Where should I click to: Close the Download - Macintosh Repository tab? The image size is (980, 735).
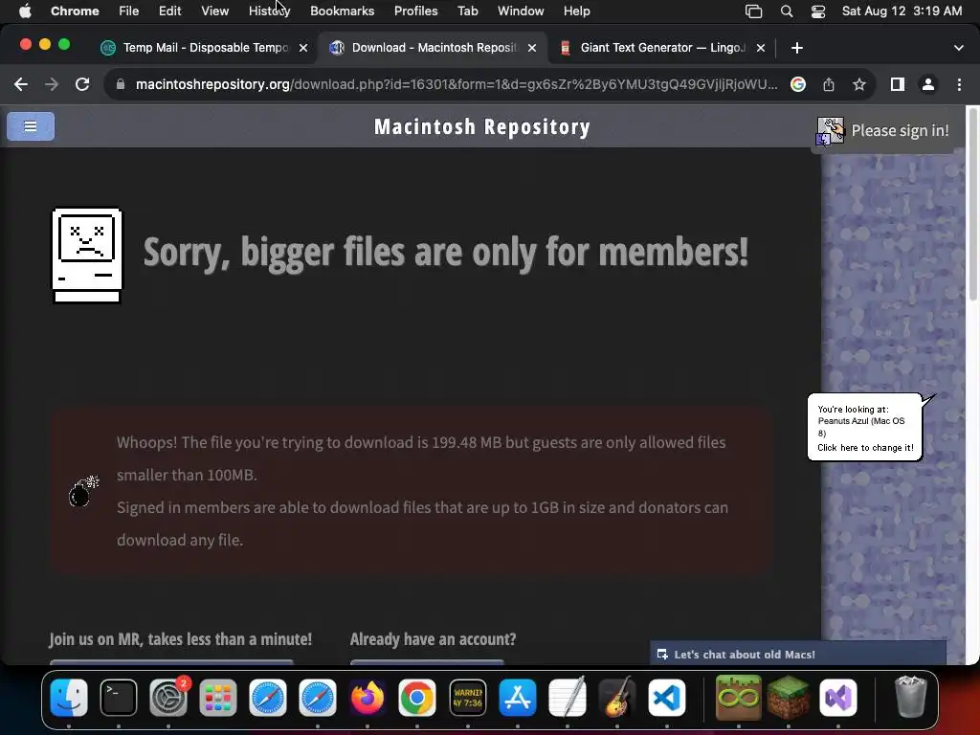[x=532, y=48]
